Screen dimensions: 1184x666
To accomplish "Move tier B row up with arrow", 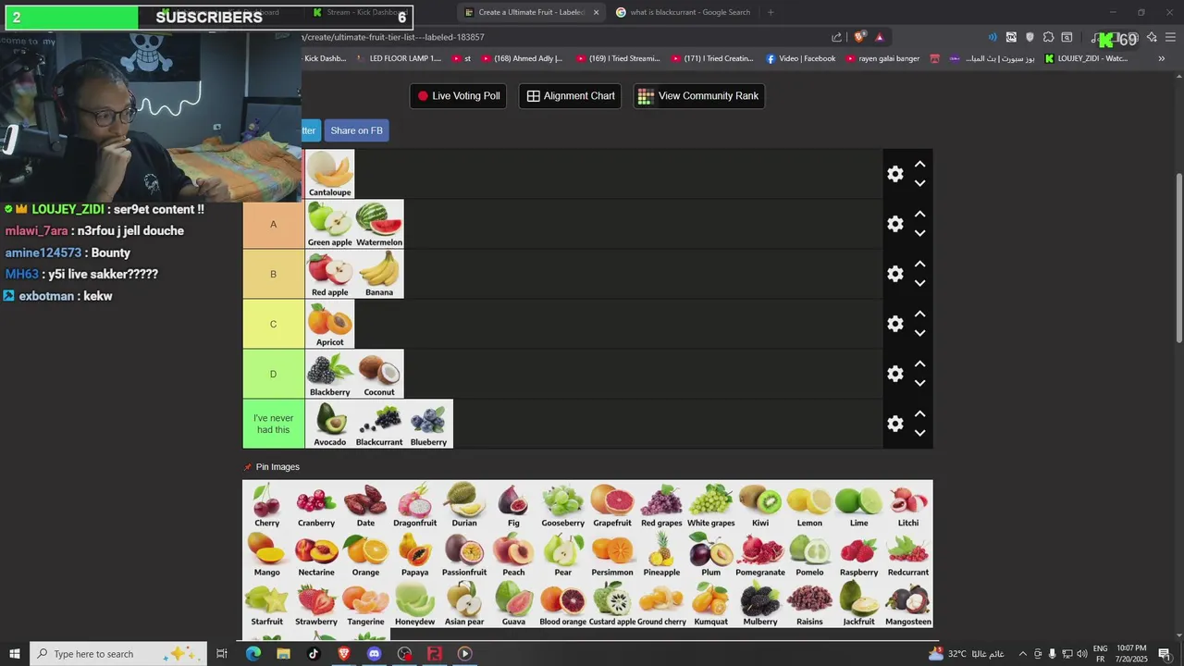I will point(919,264).
